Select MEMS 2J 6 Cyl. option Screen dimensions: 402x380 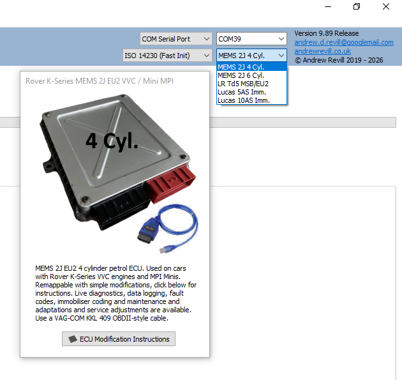252,75
